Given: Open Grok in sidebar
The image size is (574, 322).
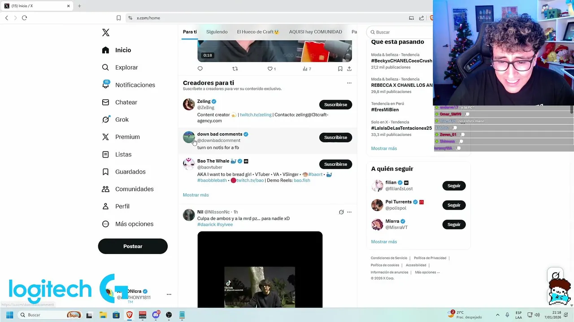Looking at the screenshot, I should coord(115,119).
